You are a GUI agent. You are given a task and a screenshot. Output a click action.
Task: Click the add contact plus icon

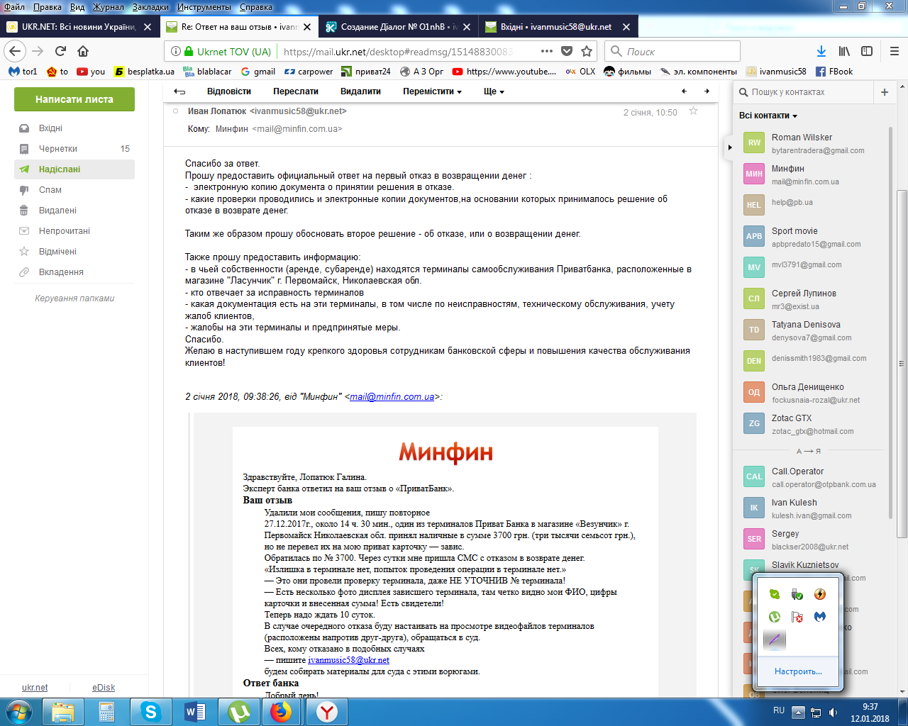coord(884,92)
